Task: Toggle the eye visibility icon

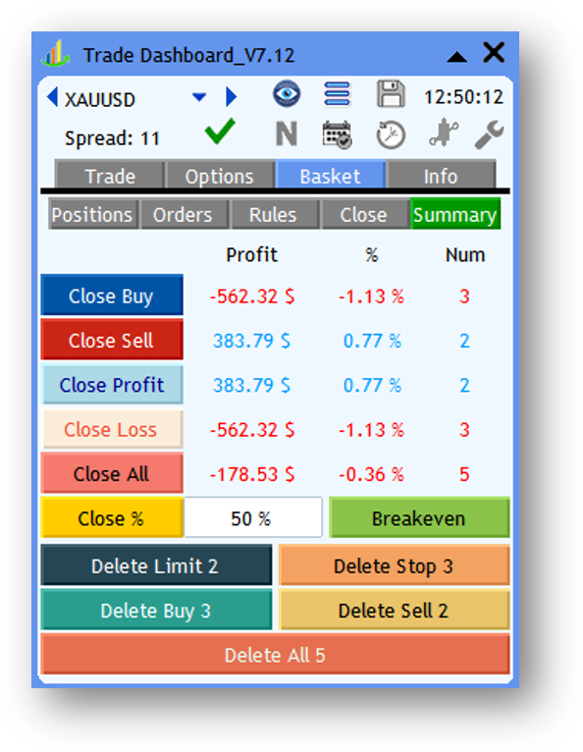Action: [x=287, y=93]
